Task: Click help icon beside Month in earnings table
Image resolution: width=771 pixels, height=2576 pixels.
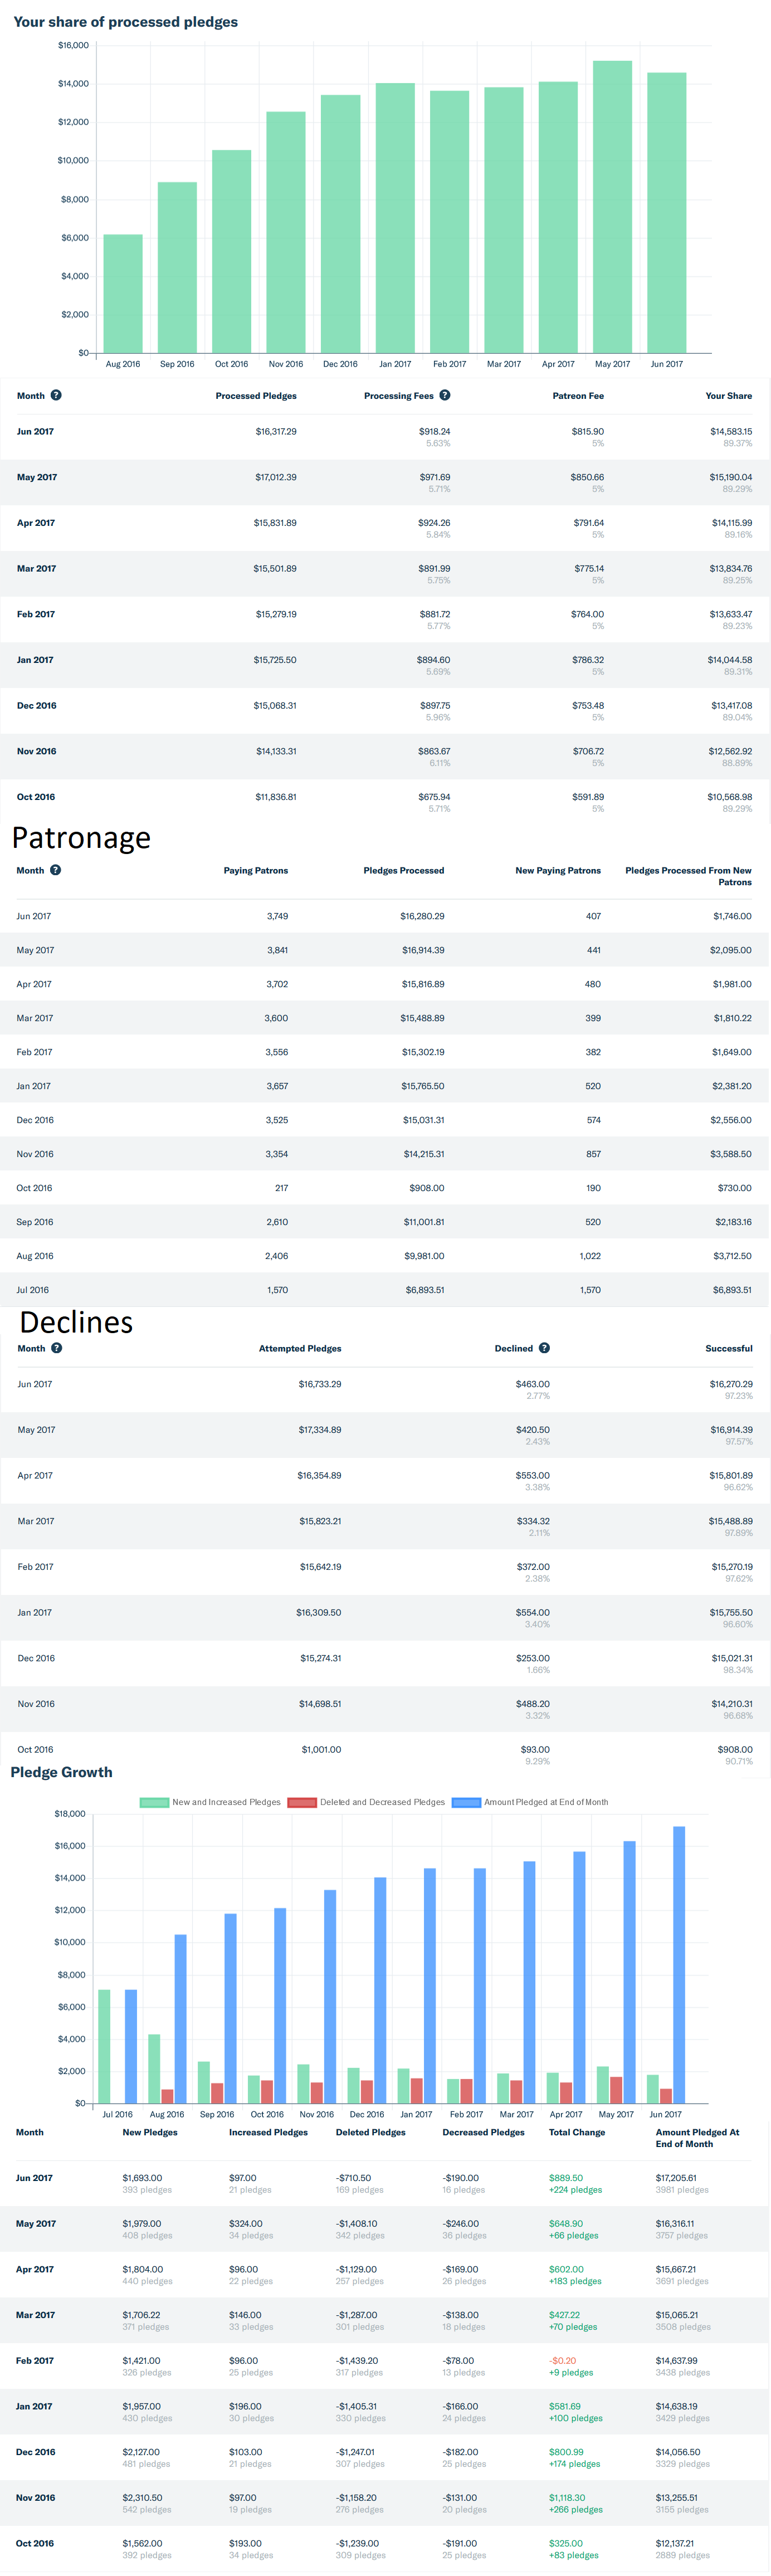Action: pyautogui.click(x=56, y=395)
